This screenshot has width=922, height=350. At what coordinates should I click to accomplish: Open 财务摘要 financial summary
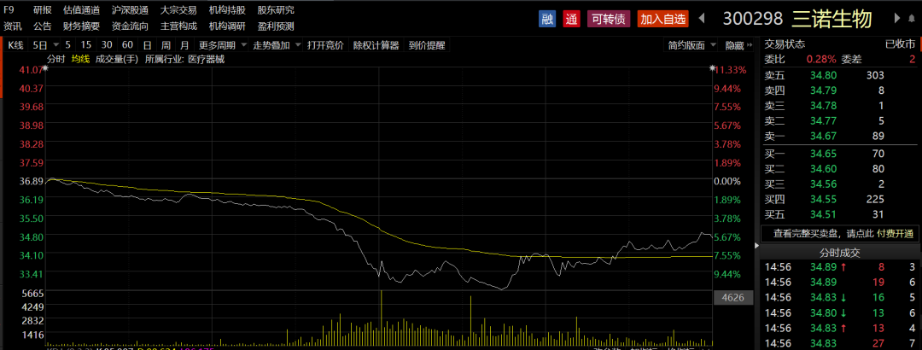pyautogui.click(x=81, y=26)
